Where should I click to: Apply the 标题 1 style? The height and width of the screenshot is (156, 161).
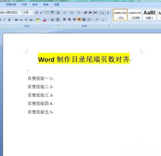(x=149, y=15)
